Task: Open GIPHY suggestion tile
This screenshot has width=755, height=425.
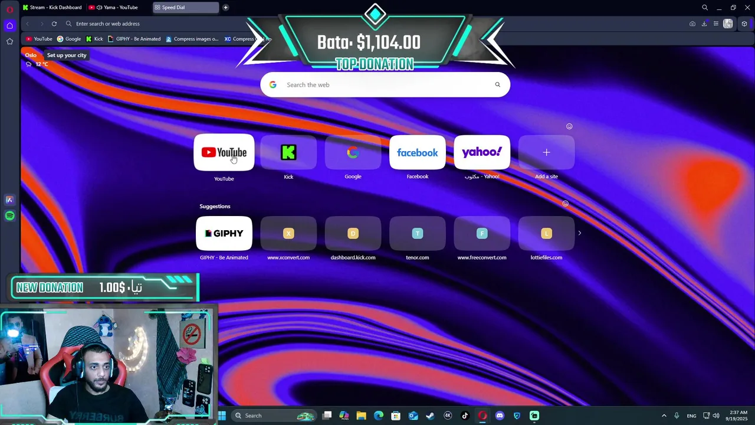Action: coord(224,233)
